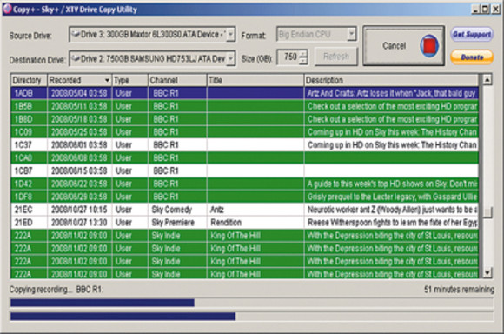Sort by the Recorded column header
504x334 pixels.
tap(79, 80)
